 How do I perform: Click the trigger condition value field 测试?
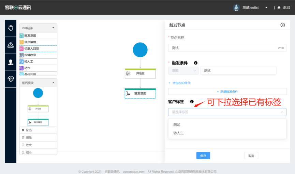[x=238, y=71]
